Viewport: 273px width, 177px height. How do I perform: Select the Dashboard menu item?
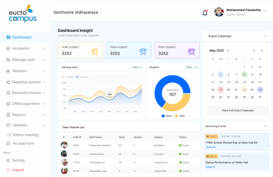22,37
